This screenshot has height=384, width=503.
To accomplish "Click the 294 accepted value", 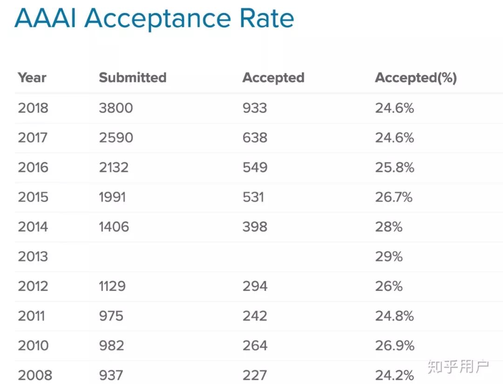I will pos(255,286).
